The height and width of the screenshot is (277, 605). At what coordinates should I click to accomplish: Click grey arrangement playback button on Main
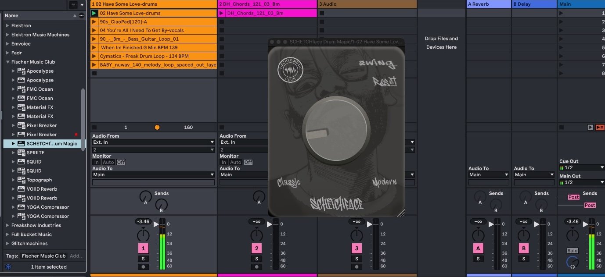590,127
